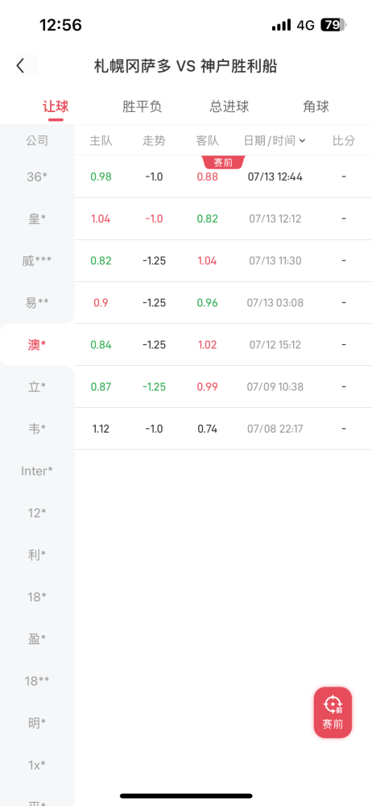Choose 盈* in the company list
This screenshot has height=806, width=372.
pos(37,639)
